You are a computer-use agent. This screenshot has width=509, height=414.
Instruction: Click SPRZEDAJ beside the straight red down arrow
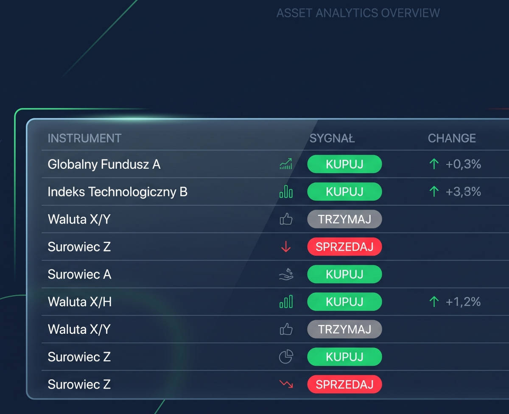(x=344, y=247)
